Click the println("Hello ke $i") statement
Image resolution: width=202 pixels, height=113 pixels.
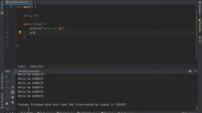coord(47,29)
